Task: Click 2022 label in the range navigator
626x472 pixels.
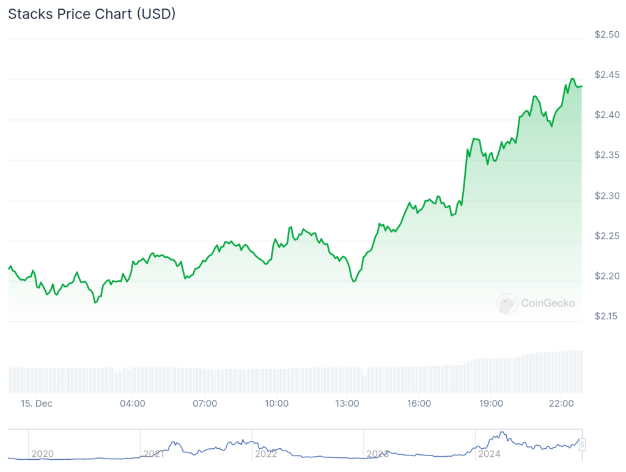Action: point(266,454)
